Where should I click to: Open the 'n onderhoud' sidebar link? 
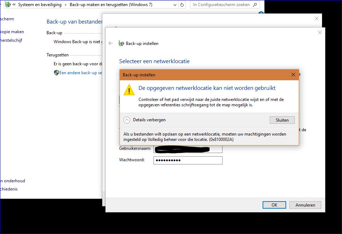coord(13,181)
